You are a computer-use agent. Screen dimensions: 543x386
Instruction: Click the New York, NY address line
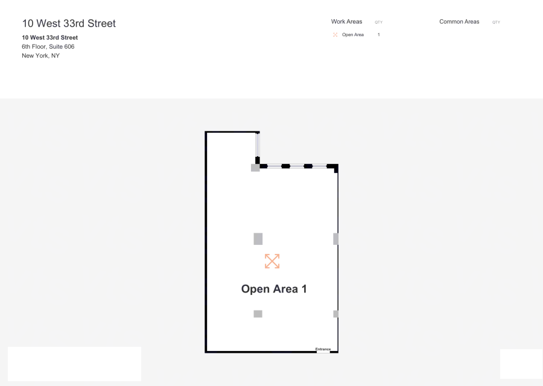pyautogui.click(x=40, y=55)
